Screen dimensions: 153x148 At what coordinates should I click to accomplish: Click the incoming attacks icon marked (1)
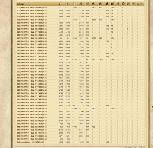[139, 4]
